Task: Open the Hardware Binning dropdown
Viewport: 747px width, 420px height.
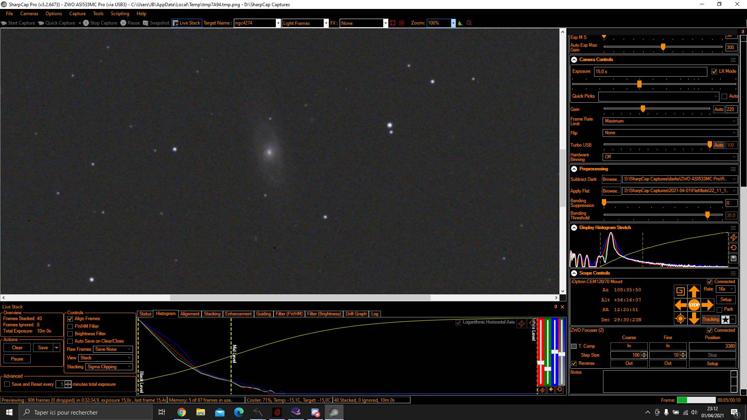Action: pos(670,157)
